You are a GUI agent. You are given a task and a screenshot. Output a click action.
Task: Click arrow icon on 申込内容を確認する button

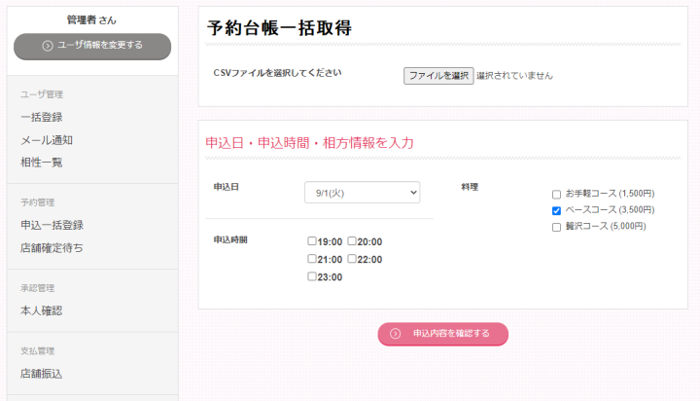pos(396,333)
